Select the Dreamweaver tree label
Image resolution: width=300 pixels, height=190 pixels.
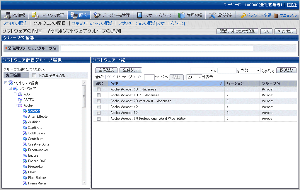click(x=38, y=150)
